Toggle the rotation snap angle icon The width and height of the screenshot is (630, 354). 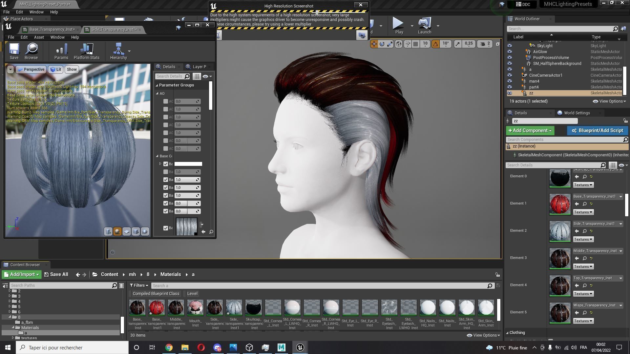click(436, 44)
